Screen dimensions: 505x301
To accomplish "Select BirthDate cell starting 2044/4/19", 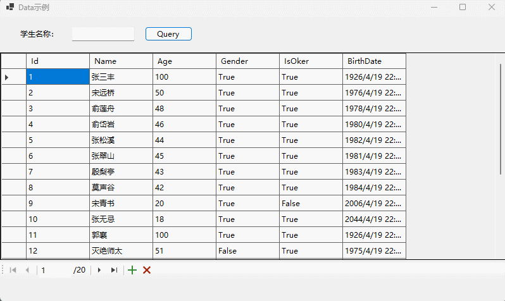I will click(x=374, y=219).
